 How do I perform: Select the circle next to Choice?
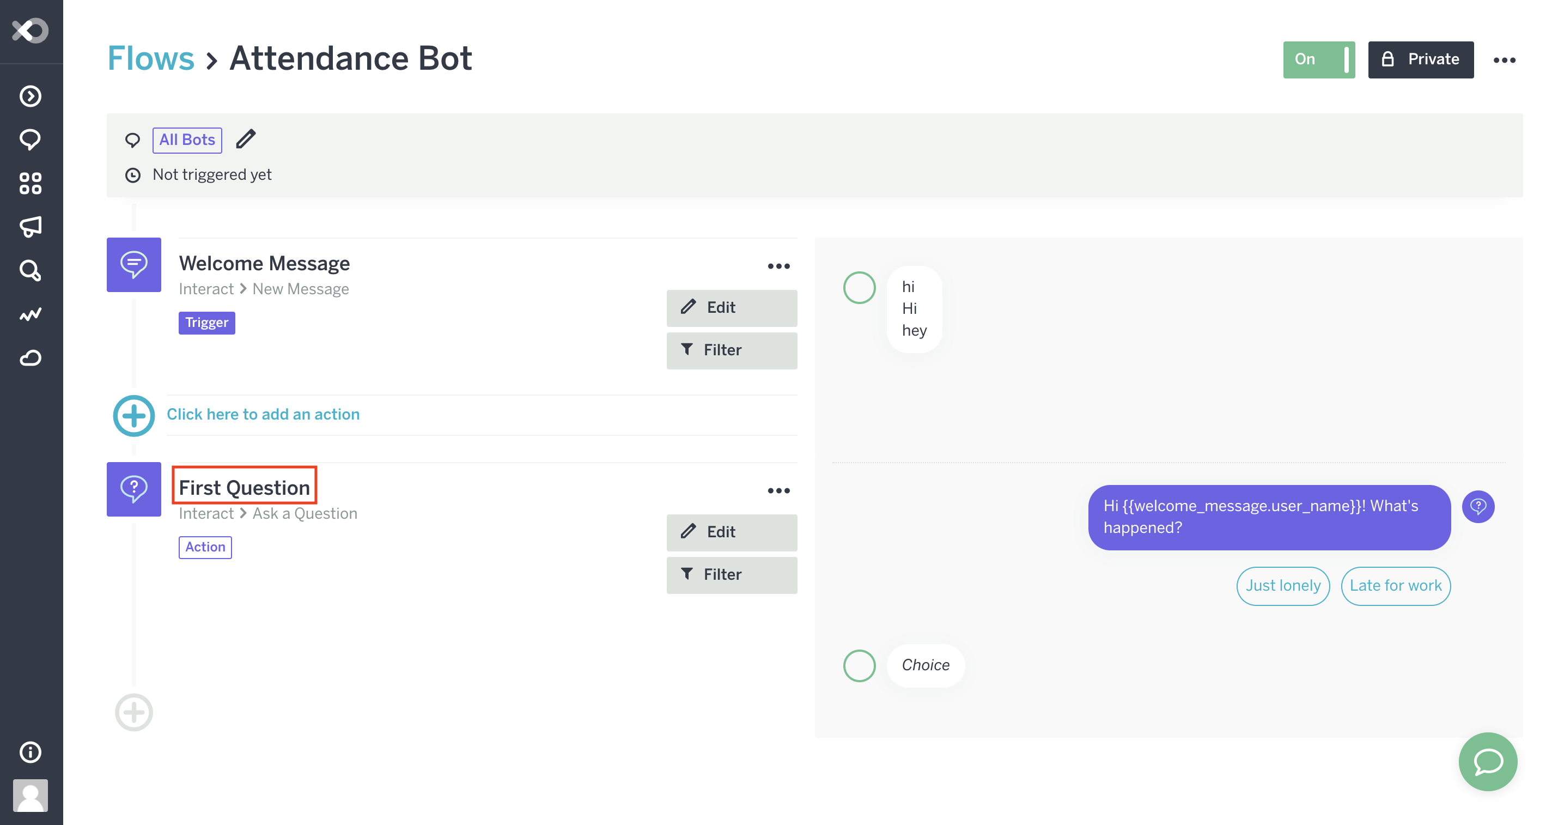(x=859, y=665)
